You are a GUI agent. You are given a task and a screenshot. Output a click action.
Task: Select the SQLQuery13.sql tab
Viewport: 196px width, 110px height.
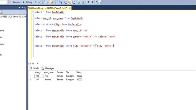(x=47, y=8)
